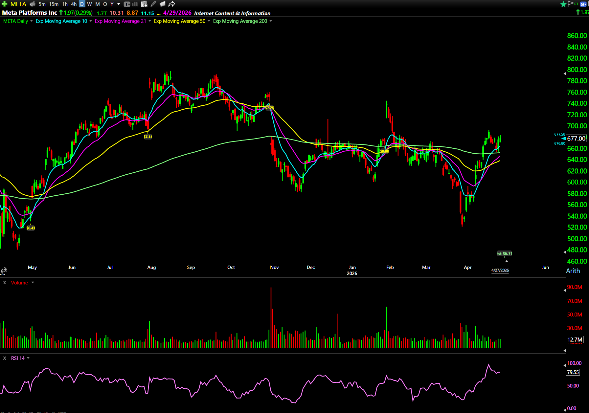Click the green plus add-symbol icon
This screenshot has width=589, height=413.
pos(5,4)
